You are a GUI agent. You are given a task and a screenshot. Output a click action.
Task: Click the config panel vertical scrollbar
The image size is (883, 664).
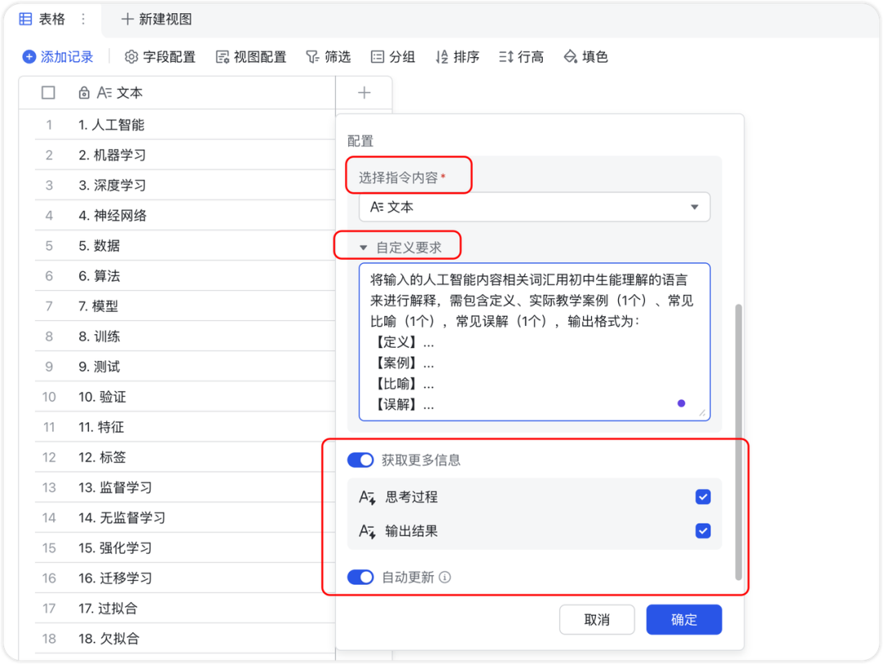738,442
